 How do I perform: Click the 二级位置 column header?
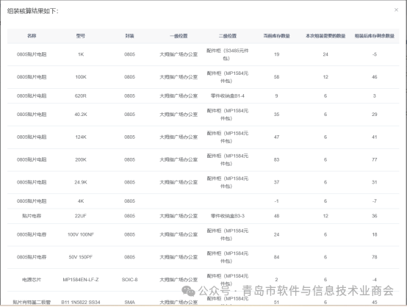click(228, 36)
